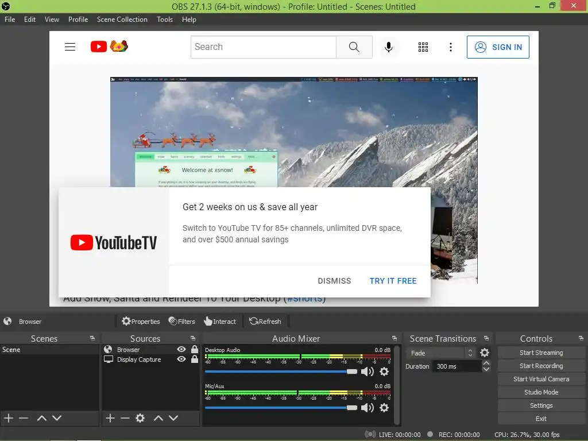588x441 pixels.
Task: Open OBS Settings button
Action: (541, 405)
